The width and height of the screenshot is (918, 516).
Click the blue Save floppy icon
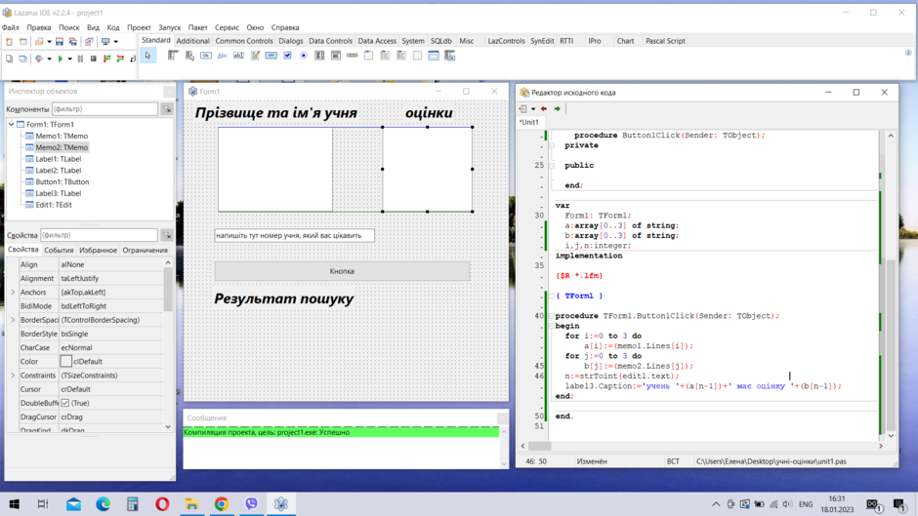pos(60,42)
